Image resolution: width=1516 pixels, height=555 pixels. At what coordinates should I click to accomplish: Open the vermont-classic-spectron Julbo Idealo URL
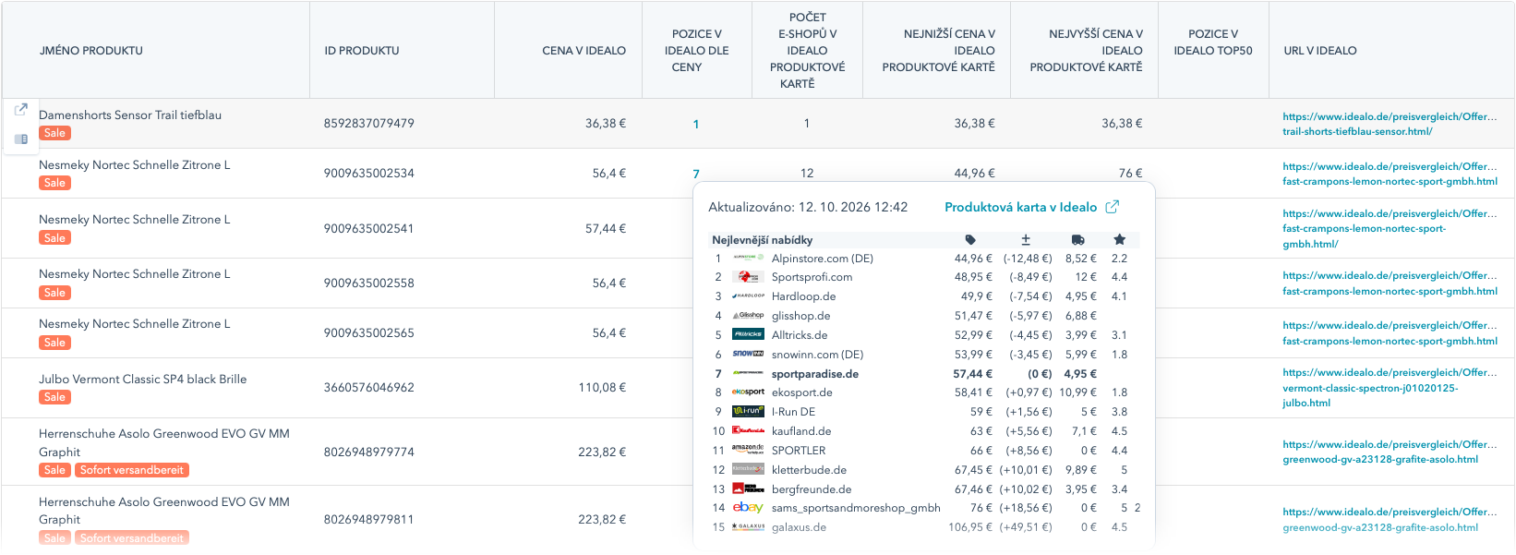pyautogui.click(x=1390, y=388)
